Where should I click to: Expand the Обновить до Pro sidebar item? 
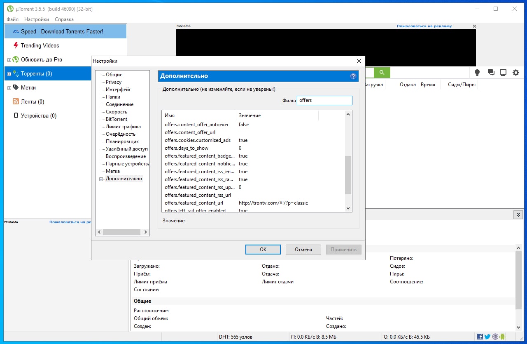(x=9, y=60)
